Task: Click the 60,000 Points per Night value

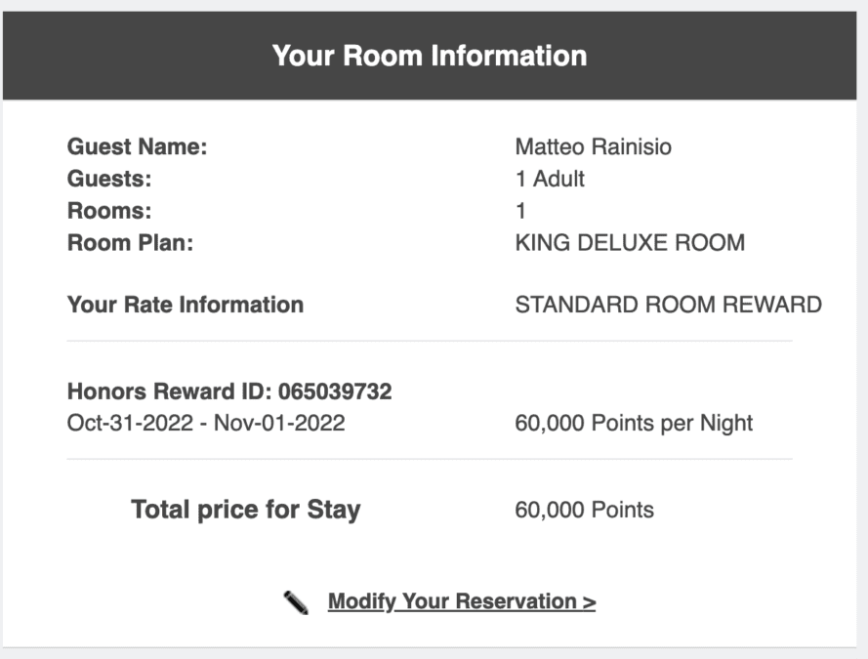Action: point(634,424)
